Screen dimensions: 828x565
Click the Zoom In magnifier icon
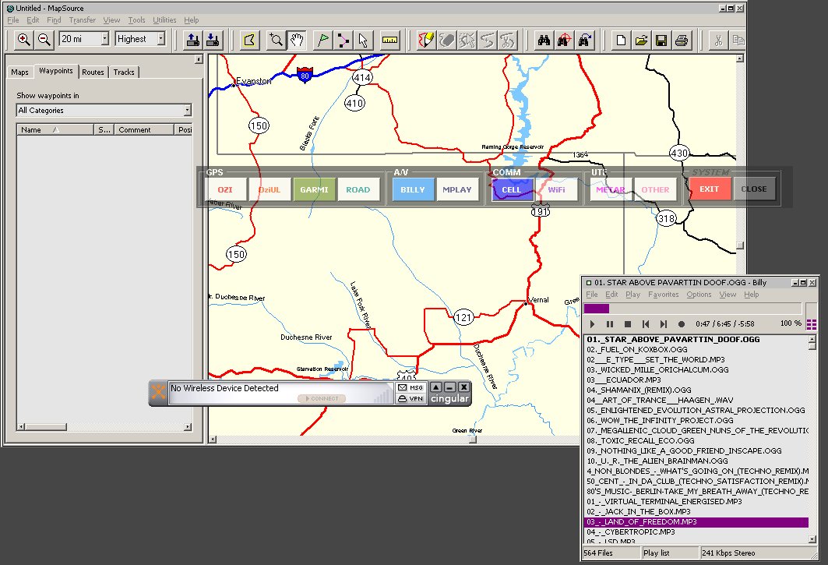click(24, 40)
